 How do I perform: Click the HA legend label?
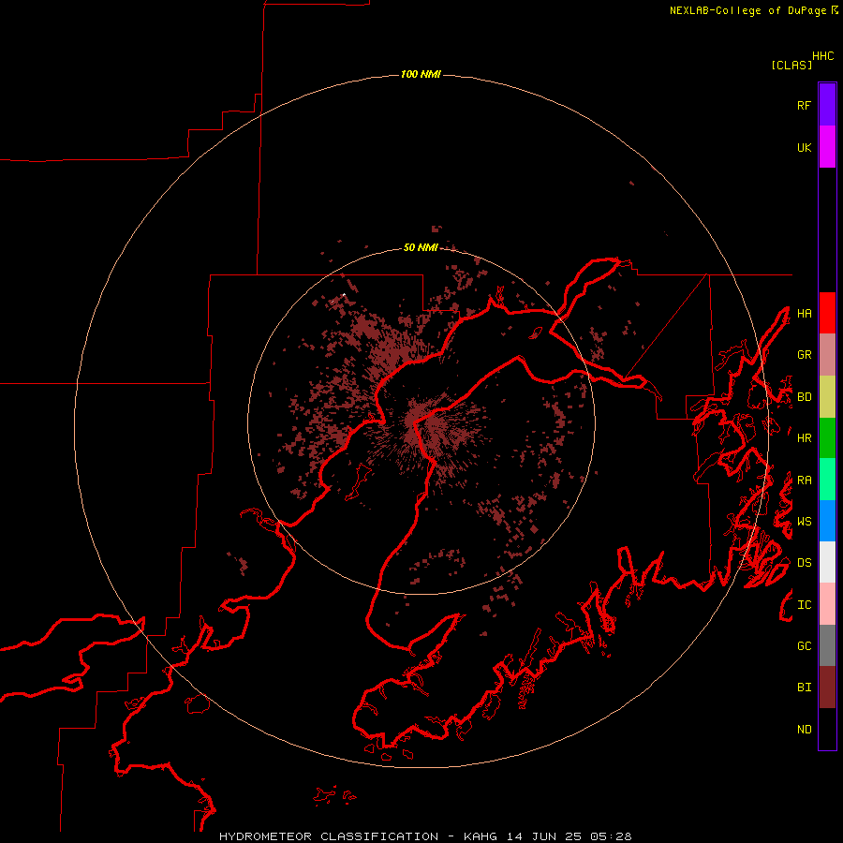coord(804,313)
